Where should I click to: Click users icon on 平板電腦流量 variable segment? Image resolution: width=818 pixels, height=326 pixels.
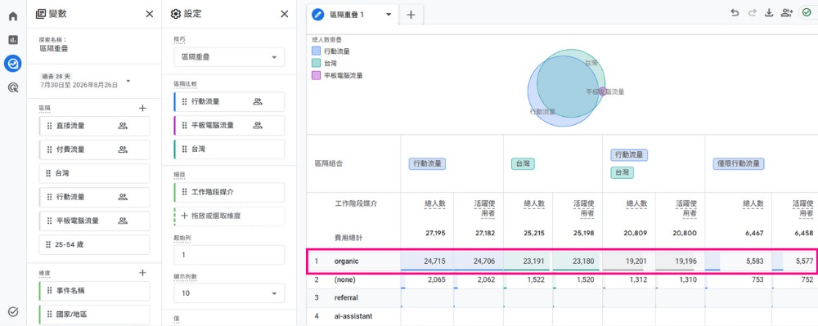(123, 221)
